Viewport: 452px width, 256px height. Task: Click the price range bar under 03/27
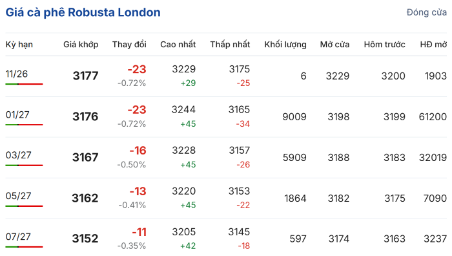click(25, 165)
